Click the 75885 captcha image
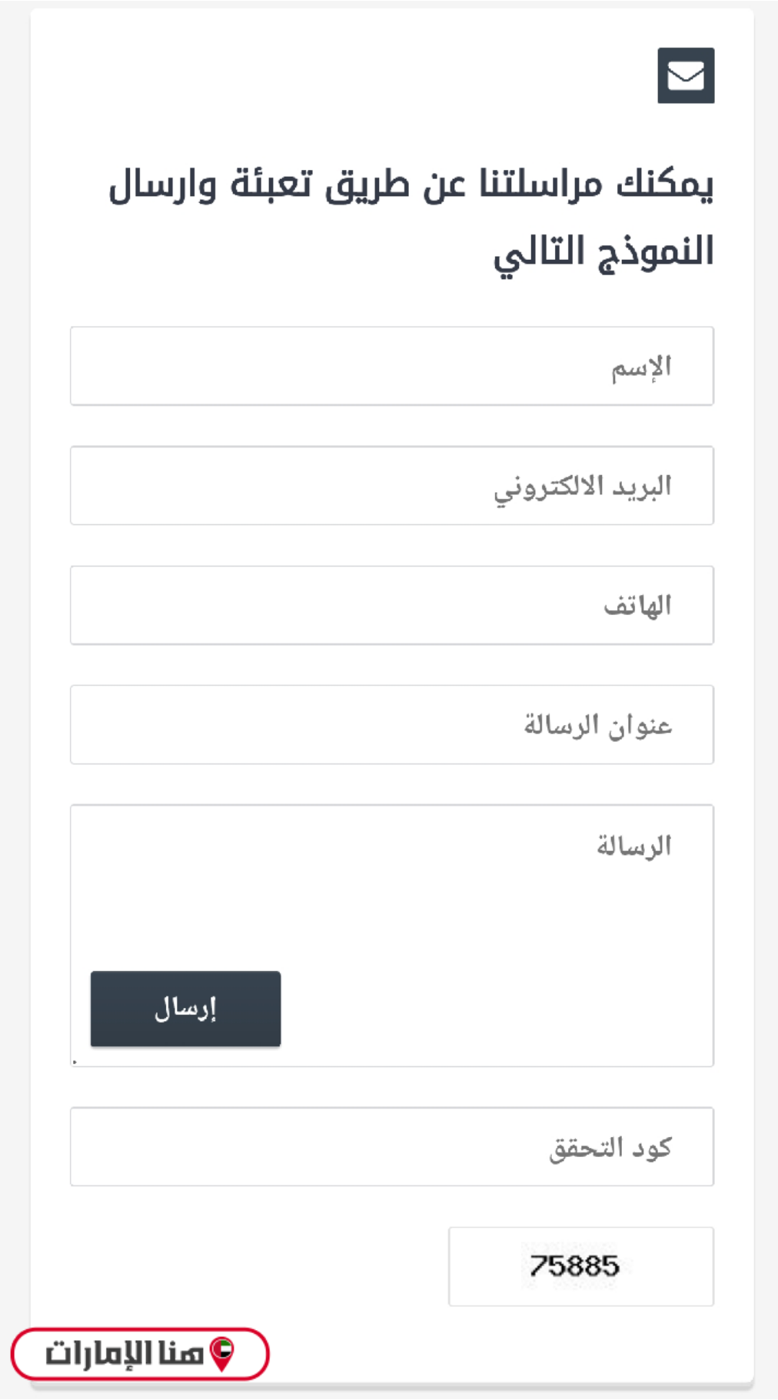This screenshot has height=1400, width=778. click(x=574, y=1265)
